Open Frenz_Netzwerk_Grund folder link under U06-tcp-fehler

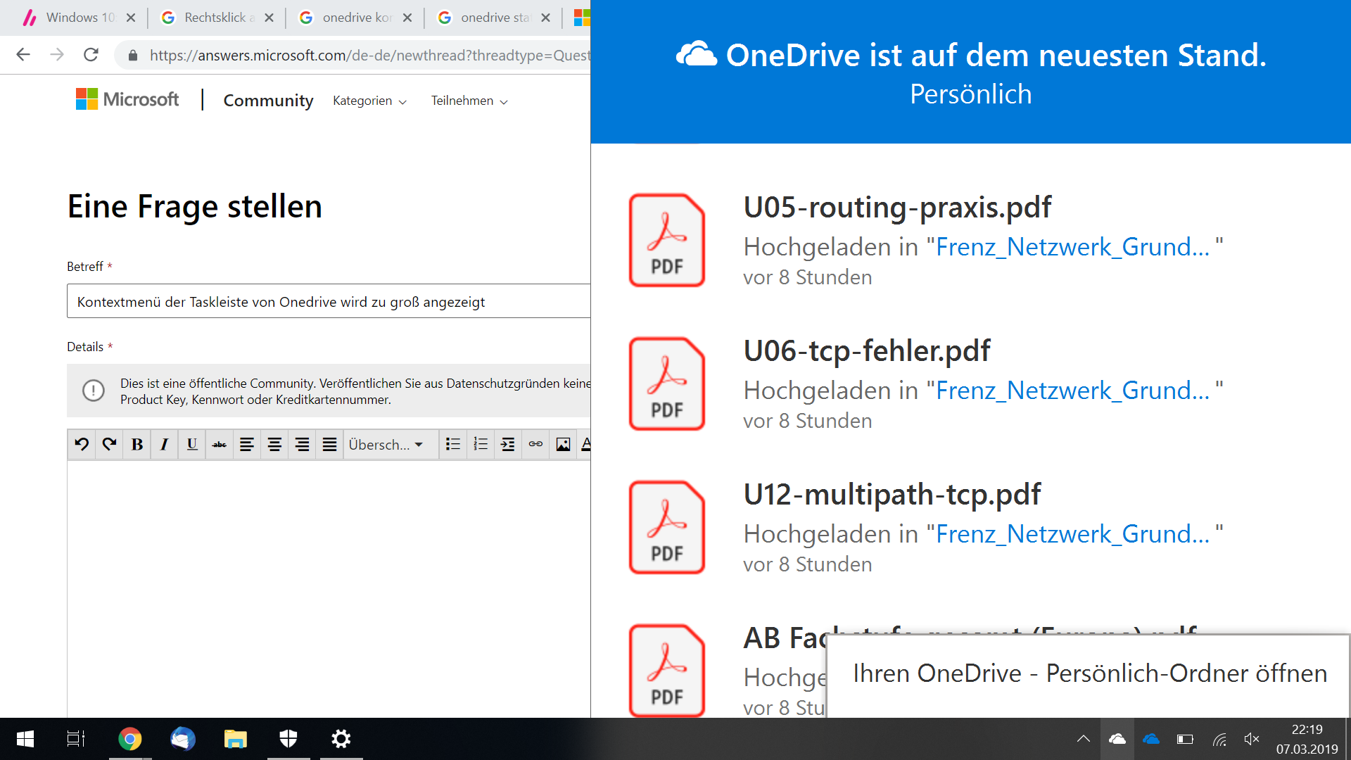pos(1072,391)
